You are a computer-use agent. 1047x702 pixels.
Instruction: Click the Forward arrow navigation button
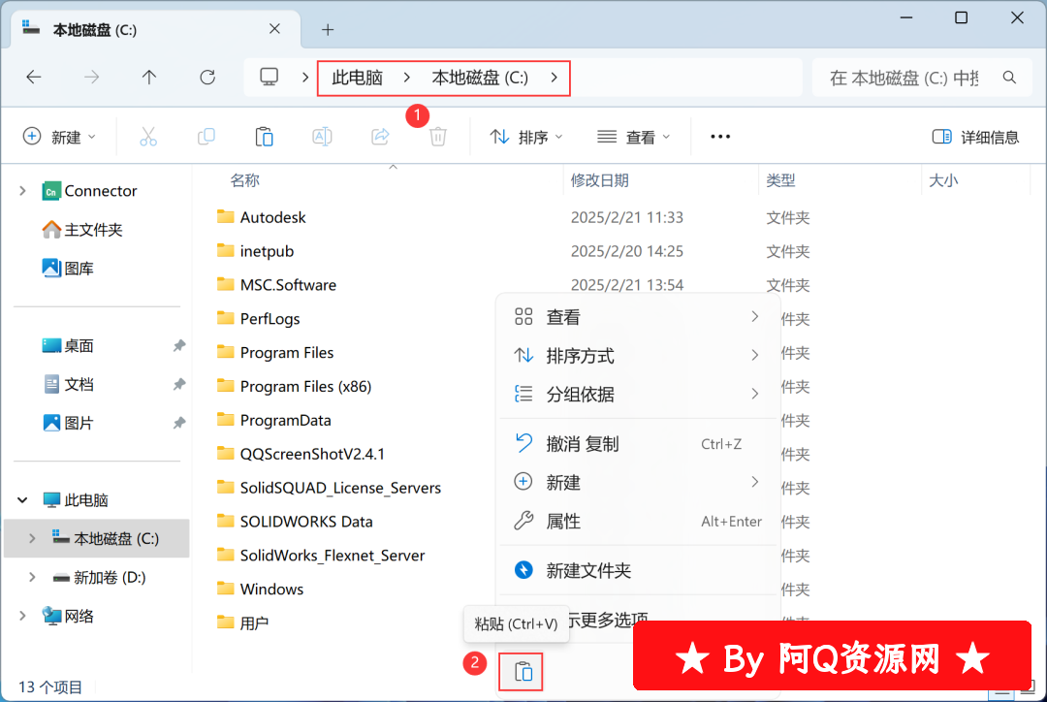(91, 78)
